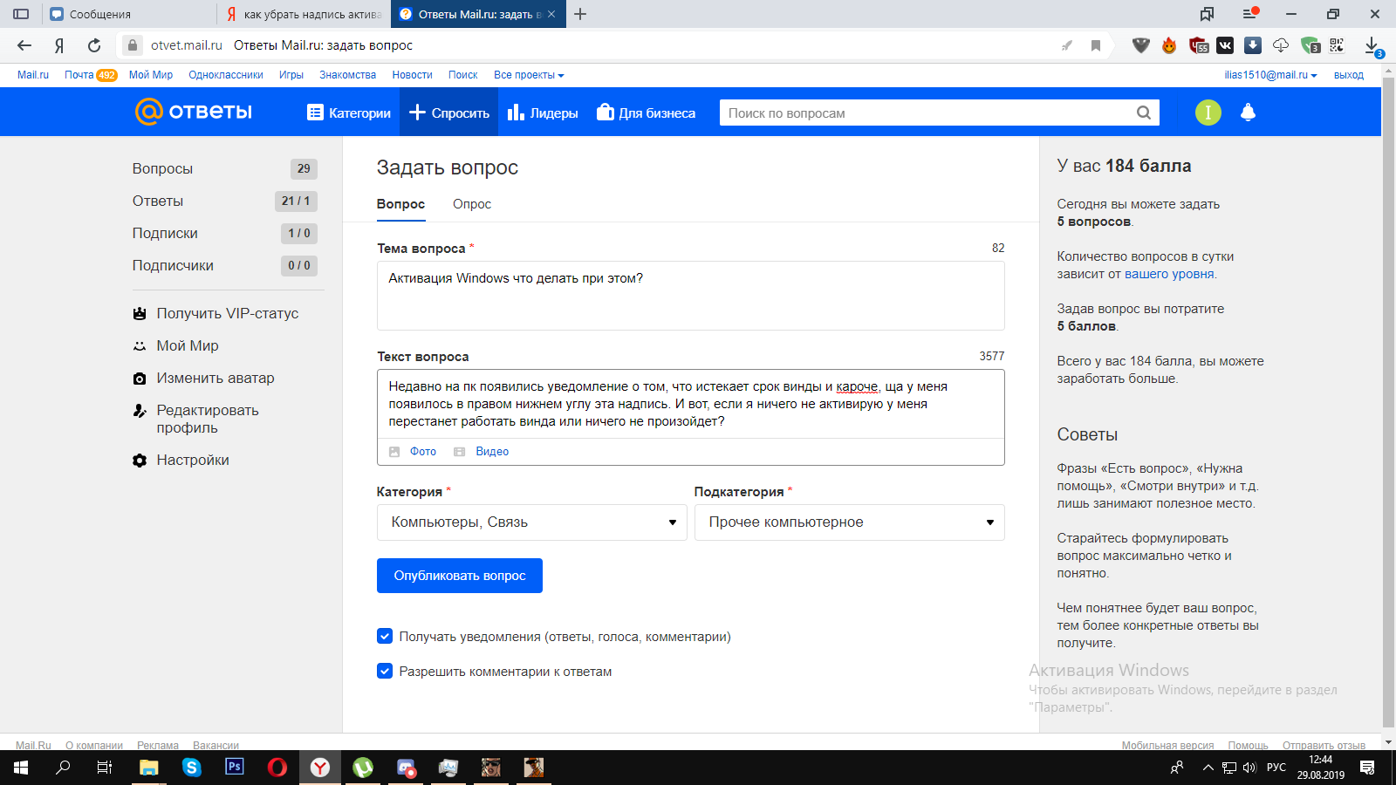Click the VK extension icon
Image resolution: width=1396 pixels, height=785 pixels.
click(x=1225, y=45)
